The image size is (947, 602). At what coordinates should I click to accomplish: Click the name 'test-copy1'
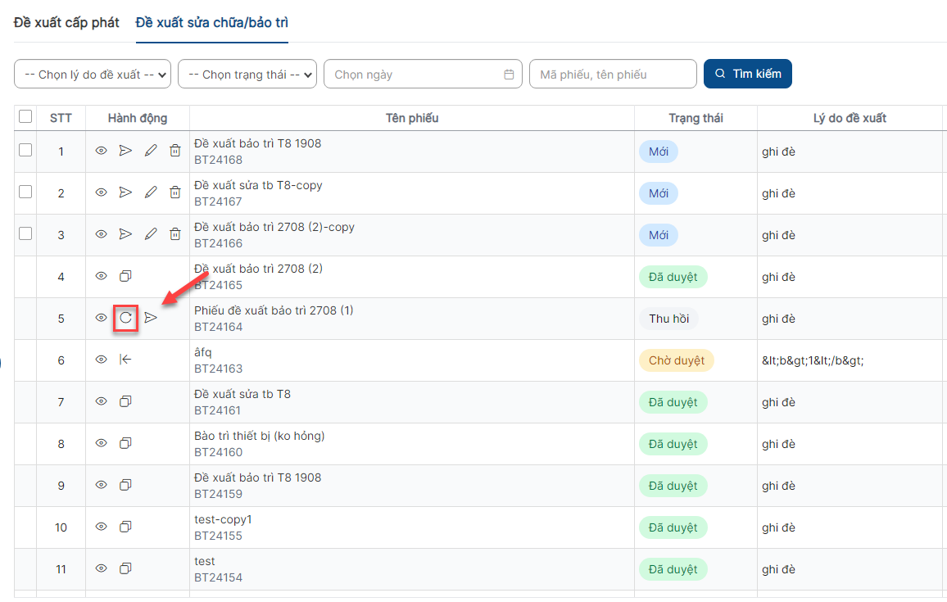(x=223, y=519)
